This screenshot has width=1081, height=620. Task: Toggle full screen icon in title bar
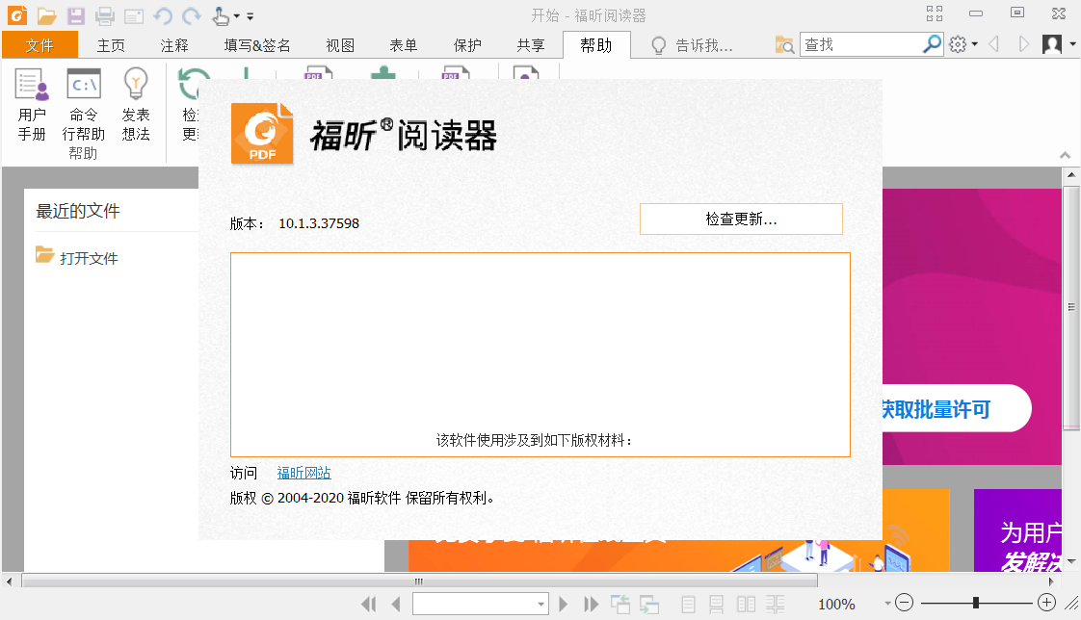935,13
